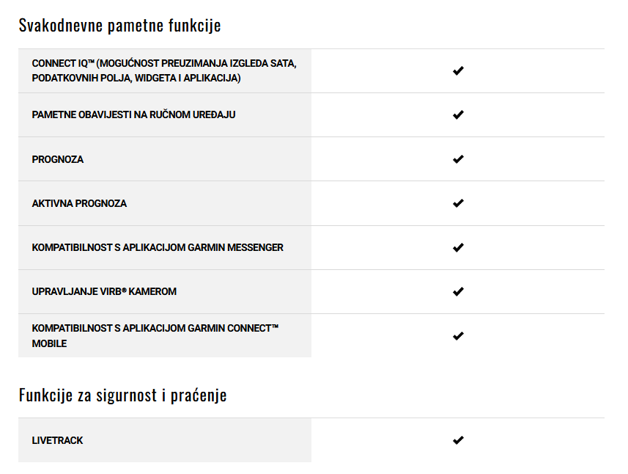
Task: Click the checkmark beside Connect IQ row
Action: pos(458,71)
